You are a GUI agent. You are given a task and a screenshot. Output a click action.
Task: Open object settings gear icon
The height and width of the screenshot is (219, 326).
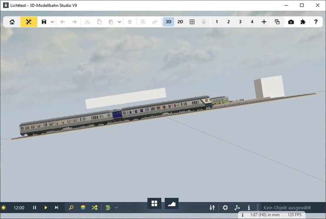point(225,208)
